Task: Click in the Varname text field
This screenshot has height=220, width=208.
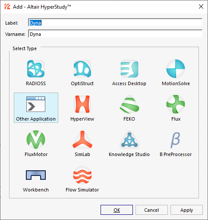Action: pyautogui.click(x=115, y=34)
